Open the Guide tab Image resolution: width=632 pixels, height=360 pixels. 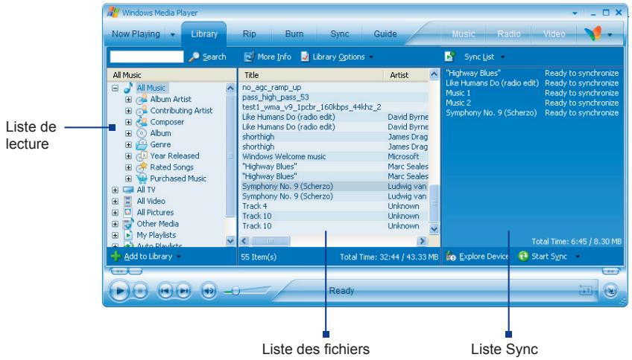pyautogui.click(x=385, y=34)
